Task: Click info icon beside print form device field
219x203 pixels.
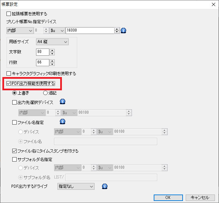Action: [124, 31]
